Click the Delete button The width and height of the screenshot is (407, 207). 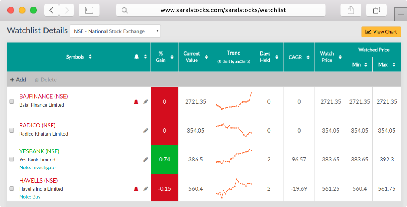46,80
